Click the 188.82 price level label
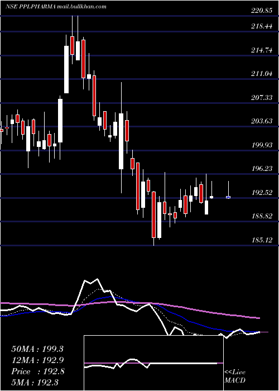The image size is (279, 391). (x=262, y=216)
